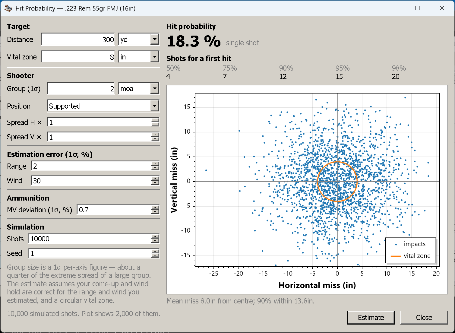This screenshot has width=455, height=333.
Task: Click the Wind error text field
Action: pyautogui.click(x=91, y=181)
